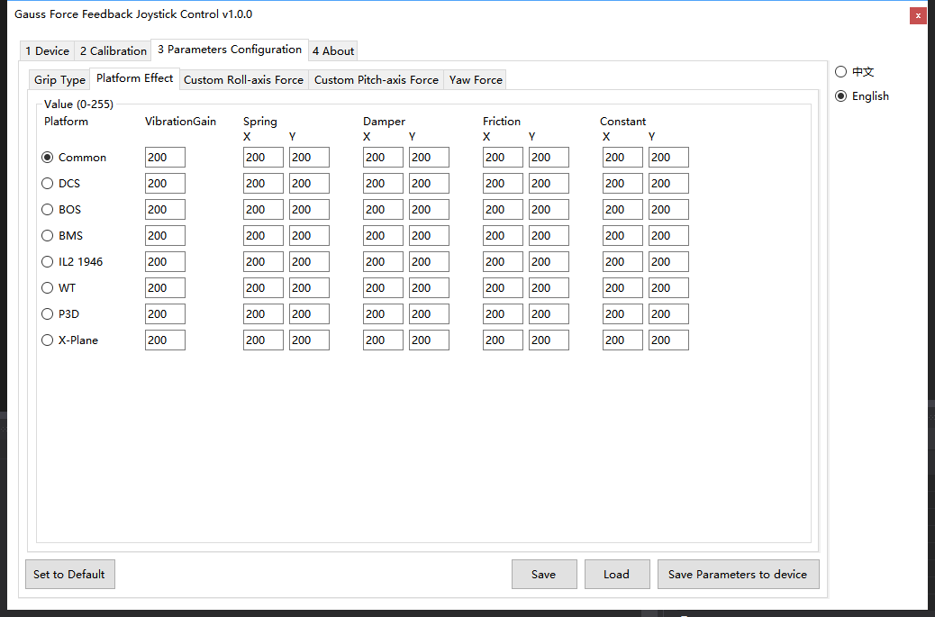Screen dimensions: 935x617
Task: Choose the X-Plane platform radio button
Action: pyautogui.click(x=69, y=340)
